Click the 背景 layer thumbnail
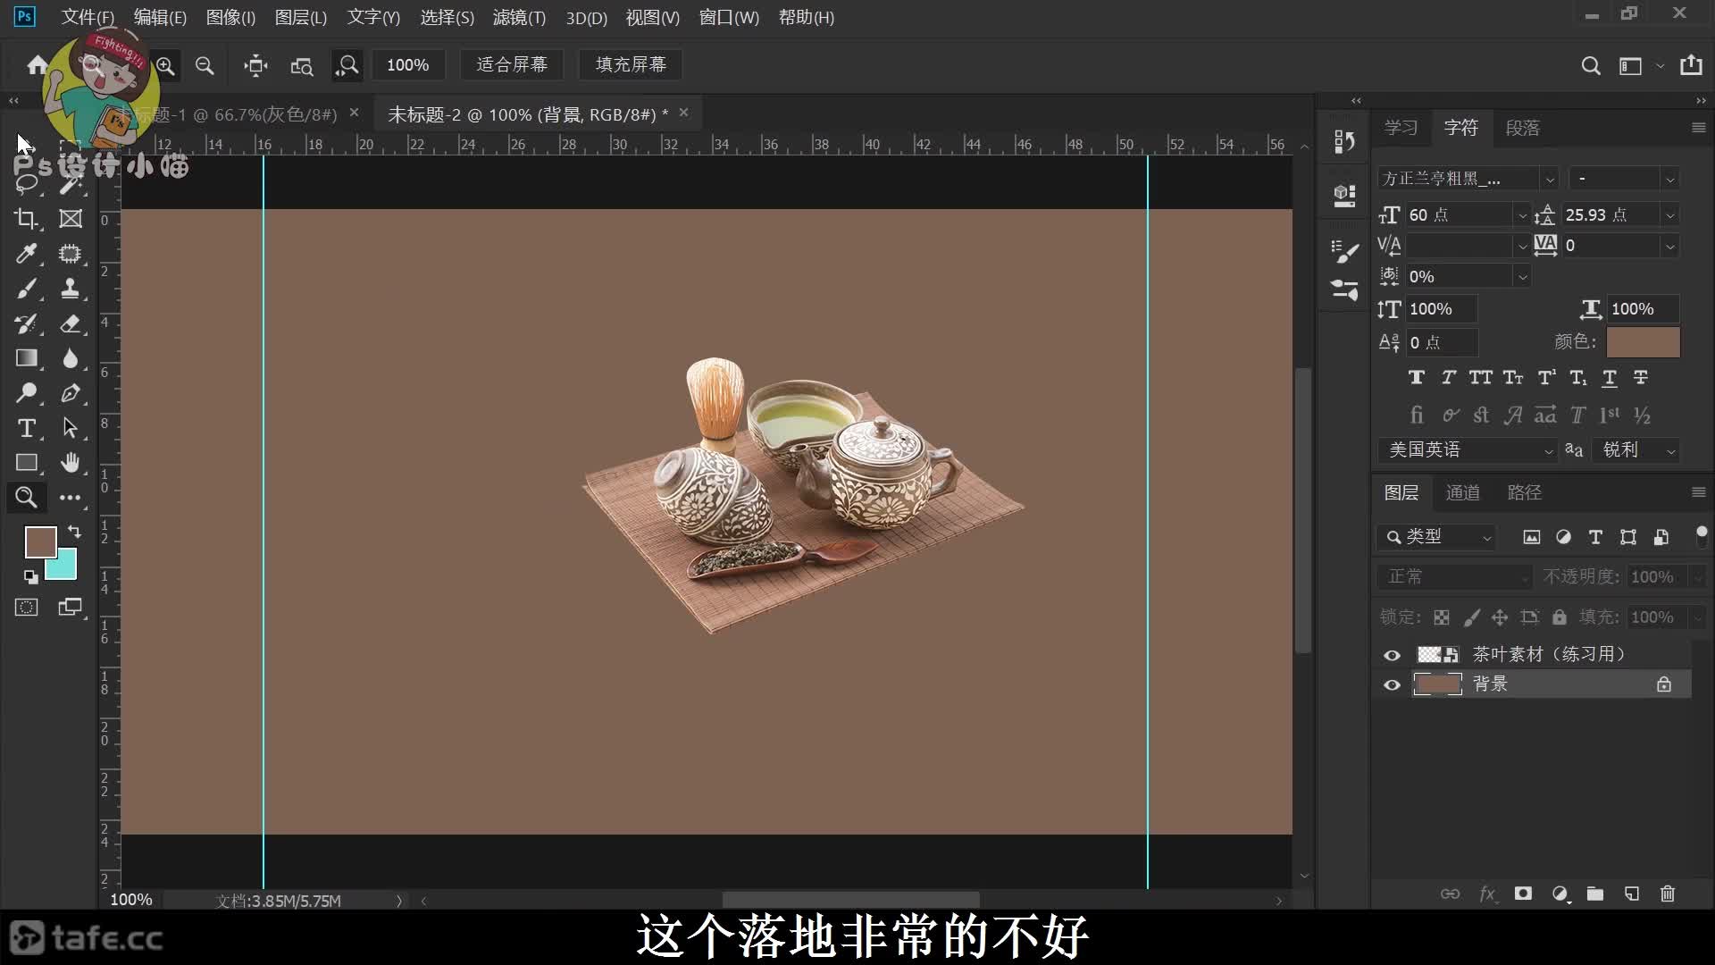The image size is (1715, 965). [x=1437, y=685]
